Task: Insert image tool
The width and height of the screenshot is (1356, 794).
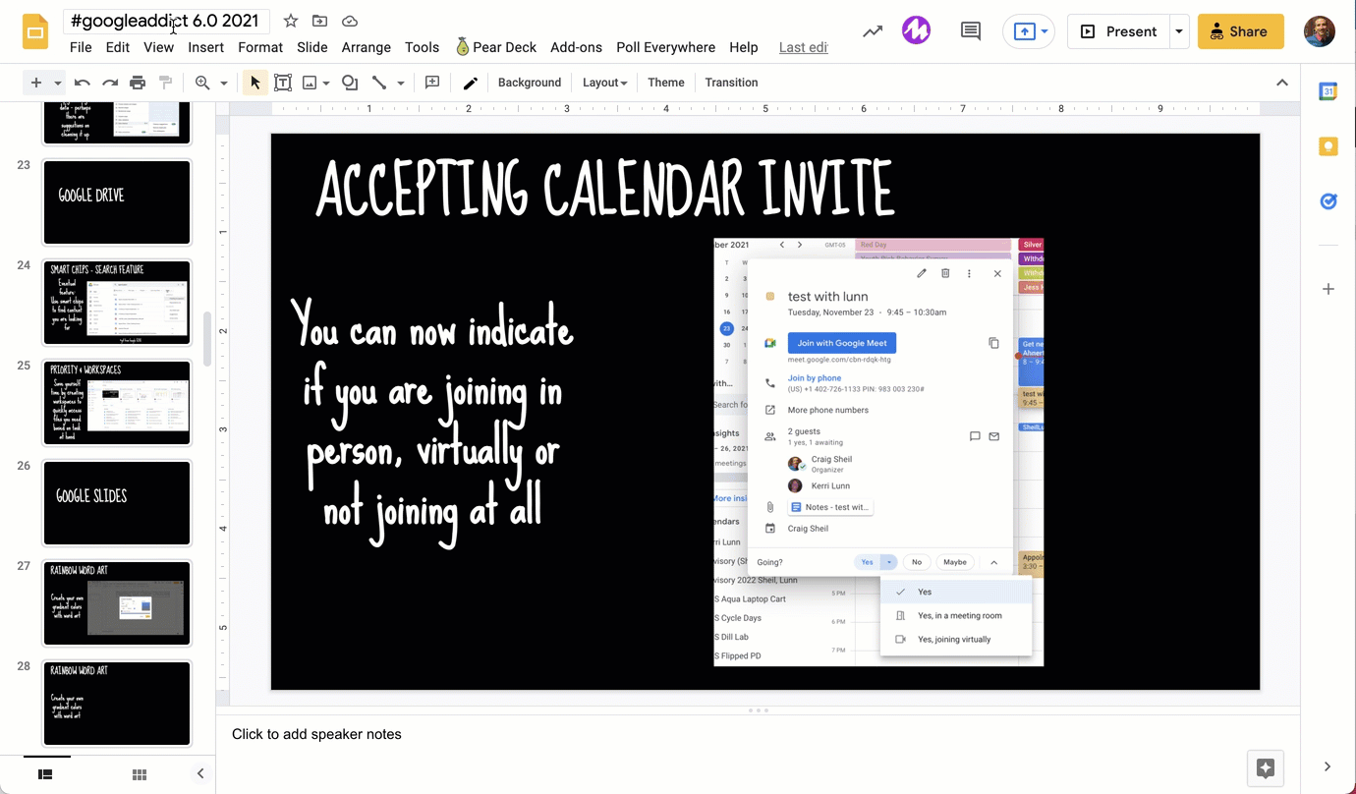Action: point(310,83)
